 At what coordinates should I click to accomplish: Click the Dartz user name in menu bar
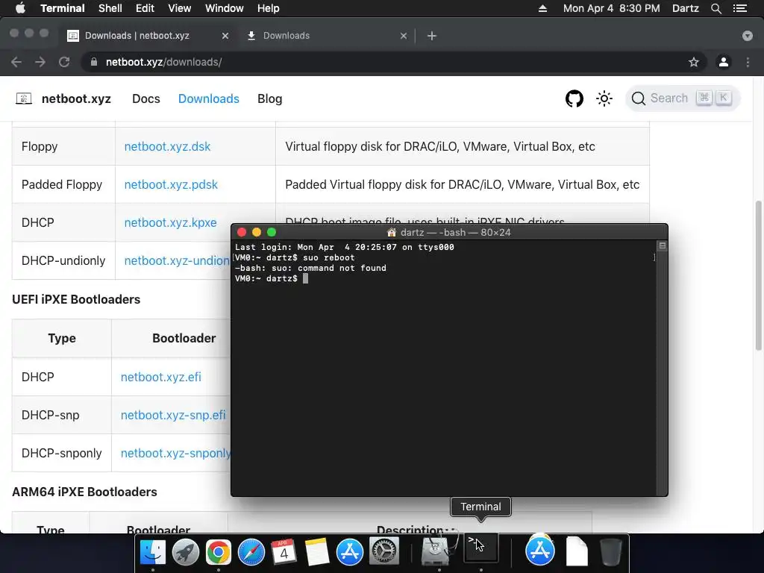tap(685, 8)
